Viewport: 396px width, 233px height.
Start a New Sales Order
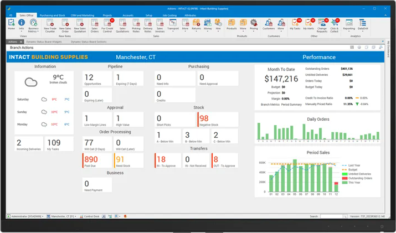[65, 25]
